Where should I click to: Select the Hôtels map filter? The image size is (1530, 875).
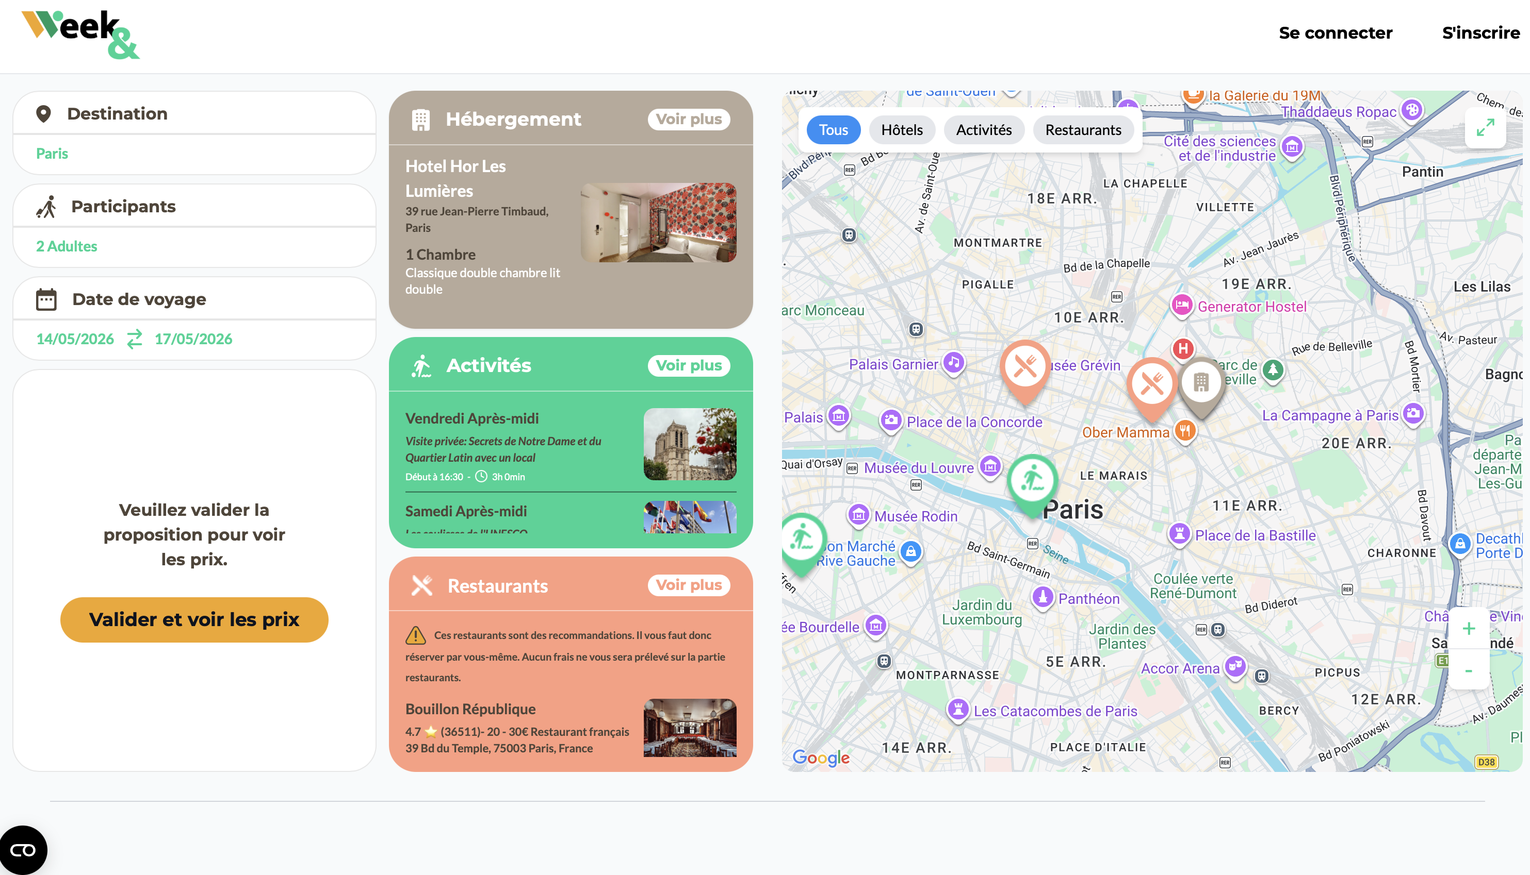coord(902,130)
